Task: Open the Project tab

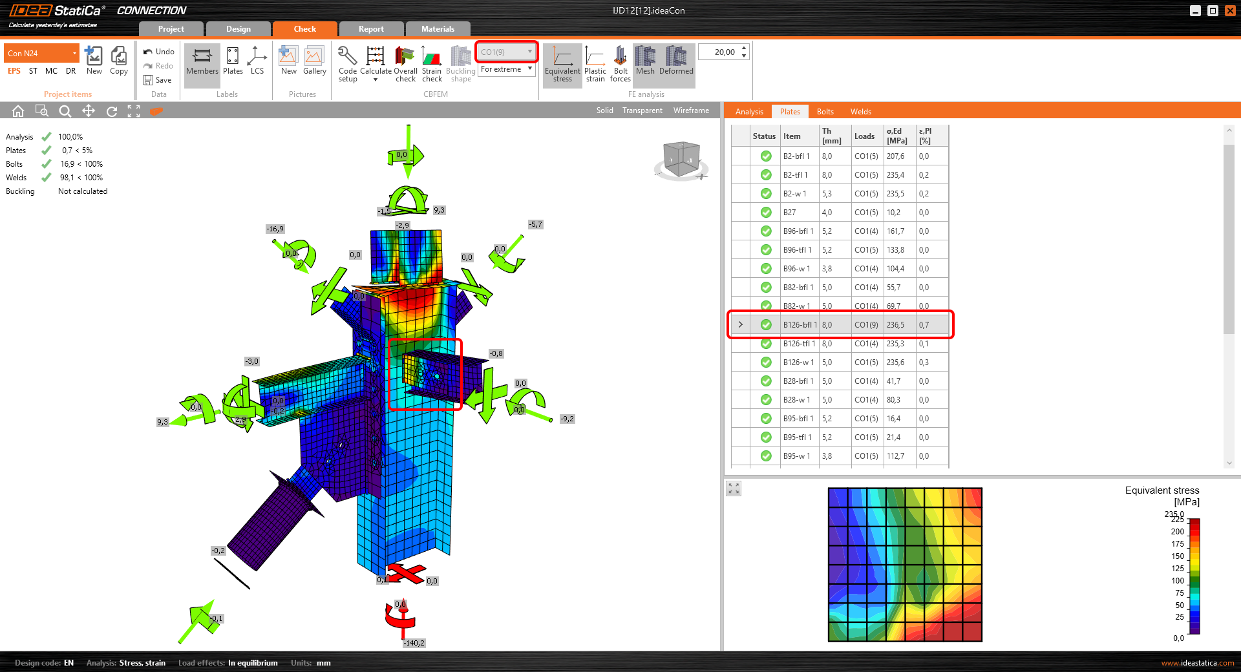Action: [171, 29]
